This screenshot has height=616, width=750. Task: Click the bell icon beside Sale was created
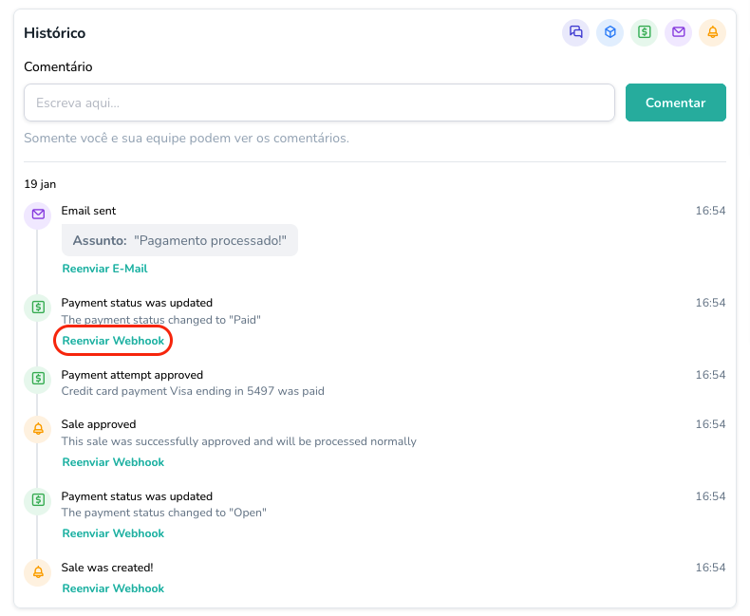[x=38, y=571]
